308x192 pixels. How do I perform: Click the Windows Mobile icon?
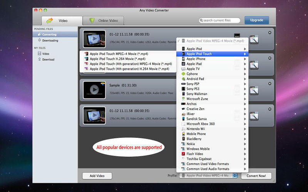pyautogui.click(x=183, y=149)
